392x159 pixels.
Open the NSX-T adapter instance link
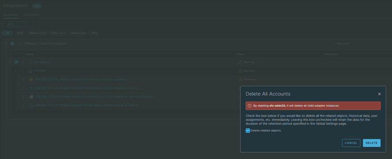(86, 105)
